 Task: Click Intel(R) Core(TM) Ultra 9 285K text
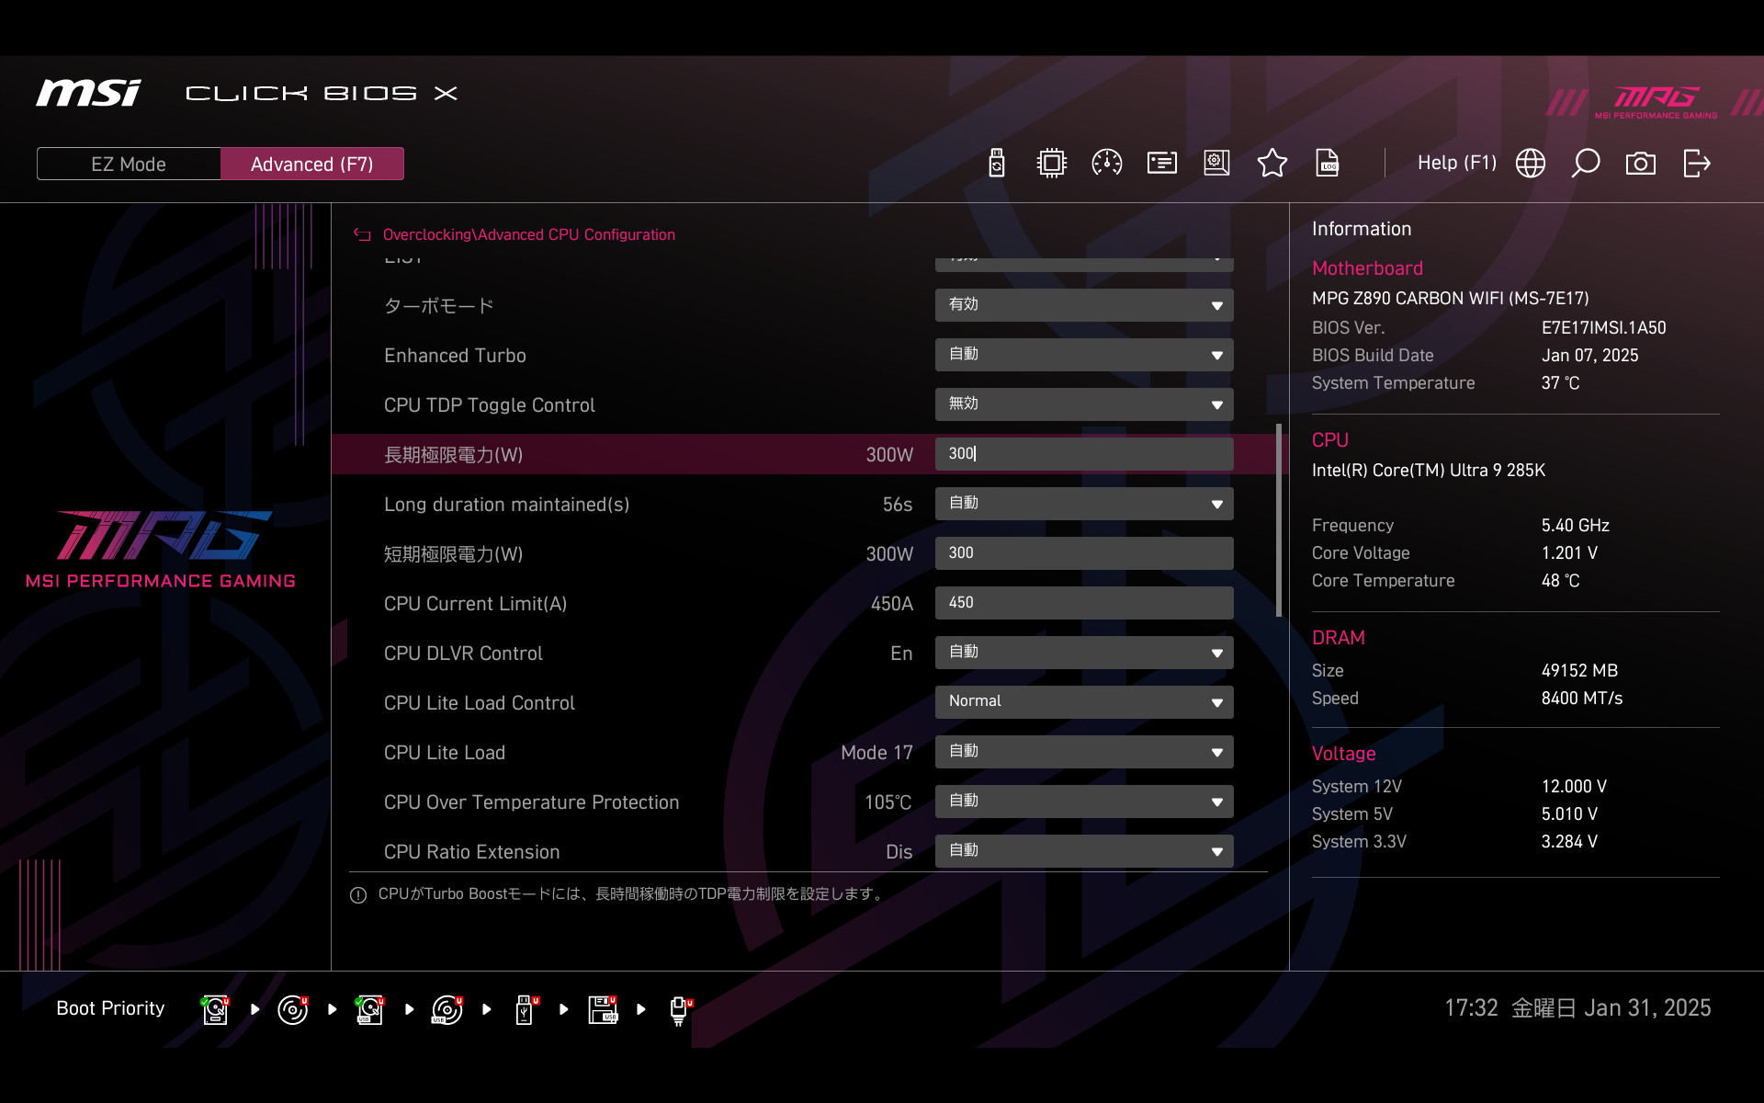click(x=1428, y=471)
